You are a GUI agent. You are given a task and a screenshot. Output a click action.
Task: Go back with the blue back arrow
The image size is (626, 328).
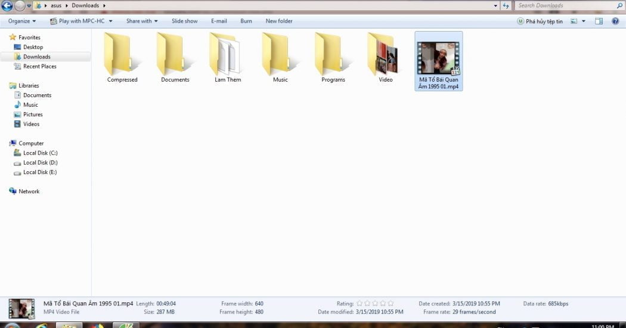coord(7,5)
